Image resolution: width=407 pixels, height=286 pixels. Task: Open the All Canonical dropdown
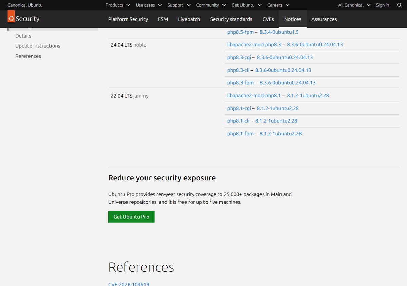pos(354,5)
